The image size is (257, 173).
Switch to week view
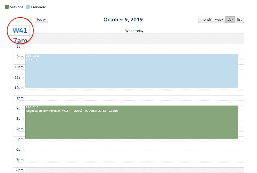(219, 20)
